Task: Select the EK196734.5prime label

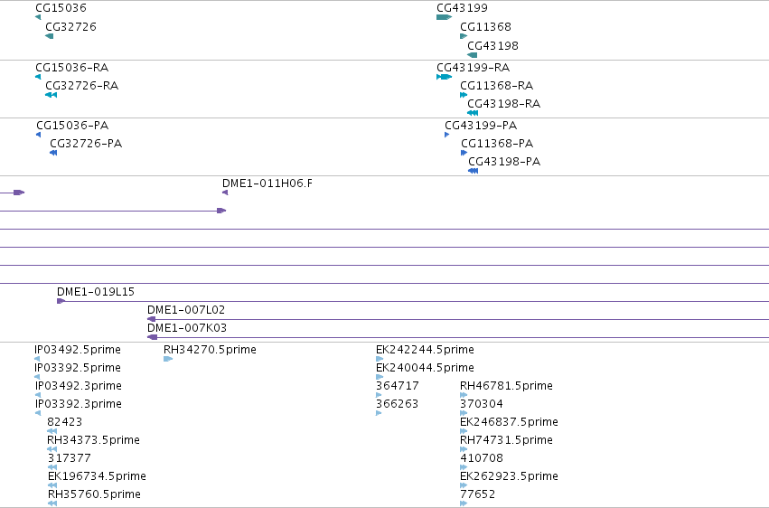Action: [97, 476]
